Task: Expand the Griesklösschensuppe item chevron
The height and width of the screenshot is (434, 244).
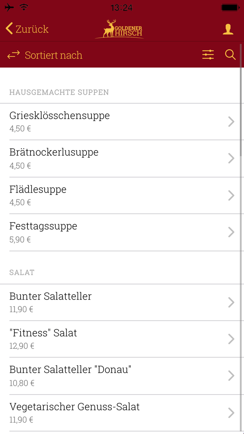Action: tap(231, 121)
